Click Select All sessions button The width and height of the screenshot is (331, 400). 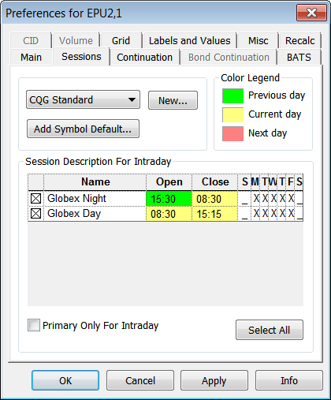[270, 330]
